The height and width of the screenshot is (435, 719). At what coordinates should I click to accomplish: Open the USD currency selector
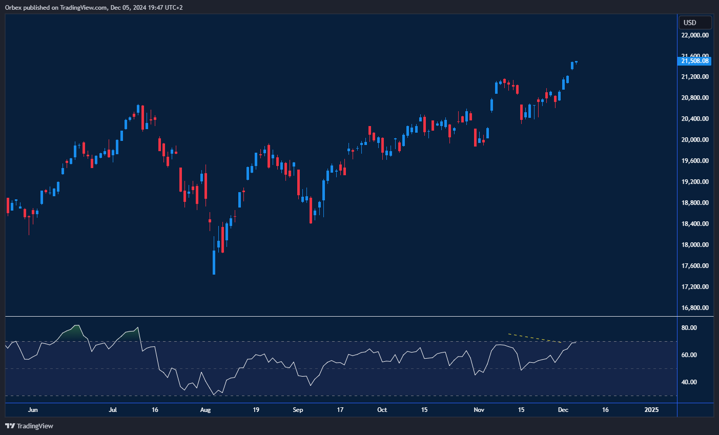[695, 23]
